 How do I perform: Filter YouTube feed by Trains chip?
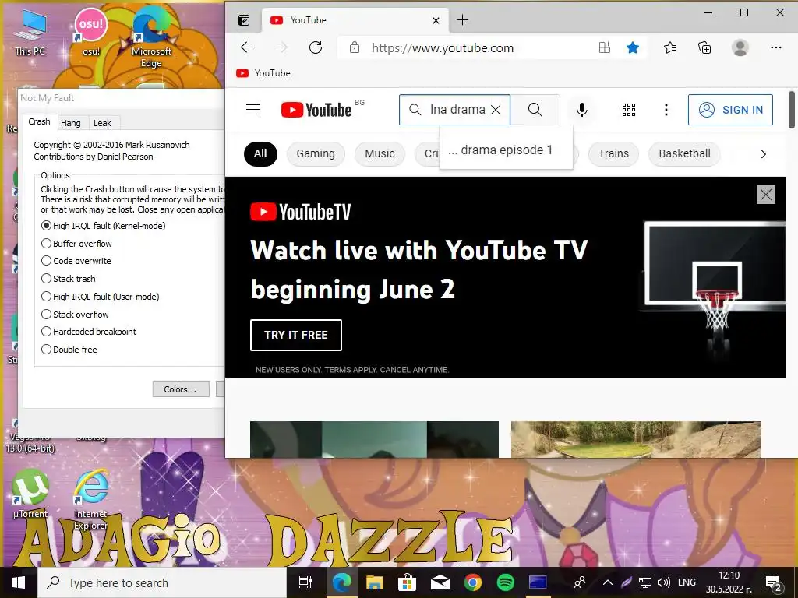pos(613,153)
